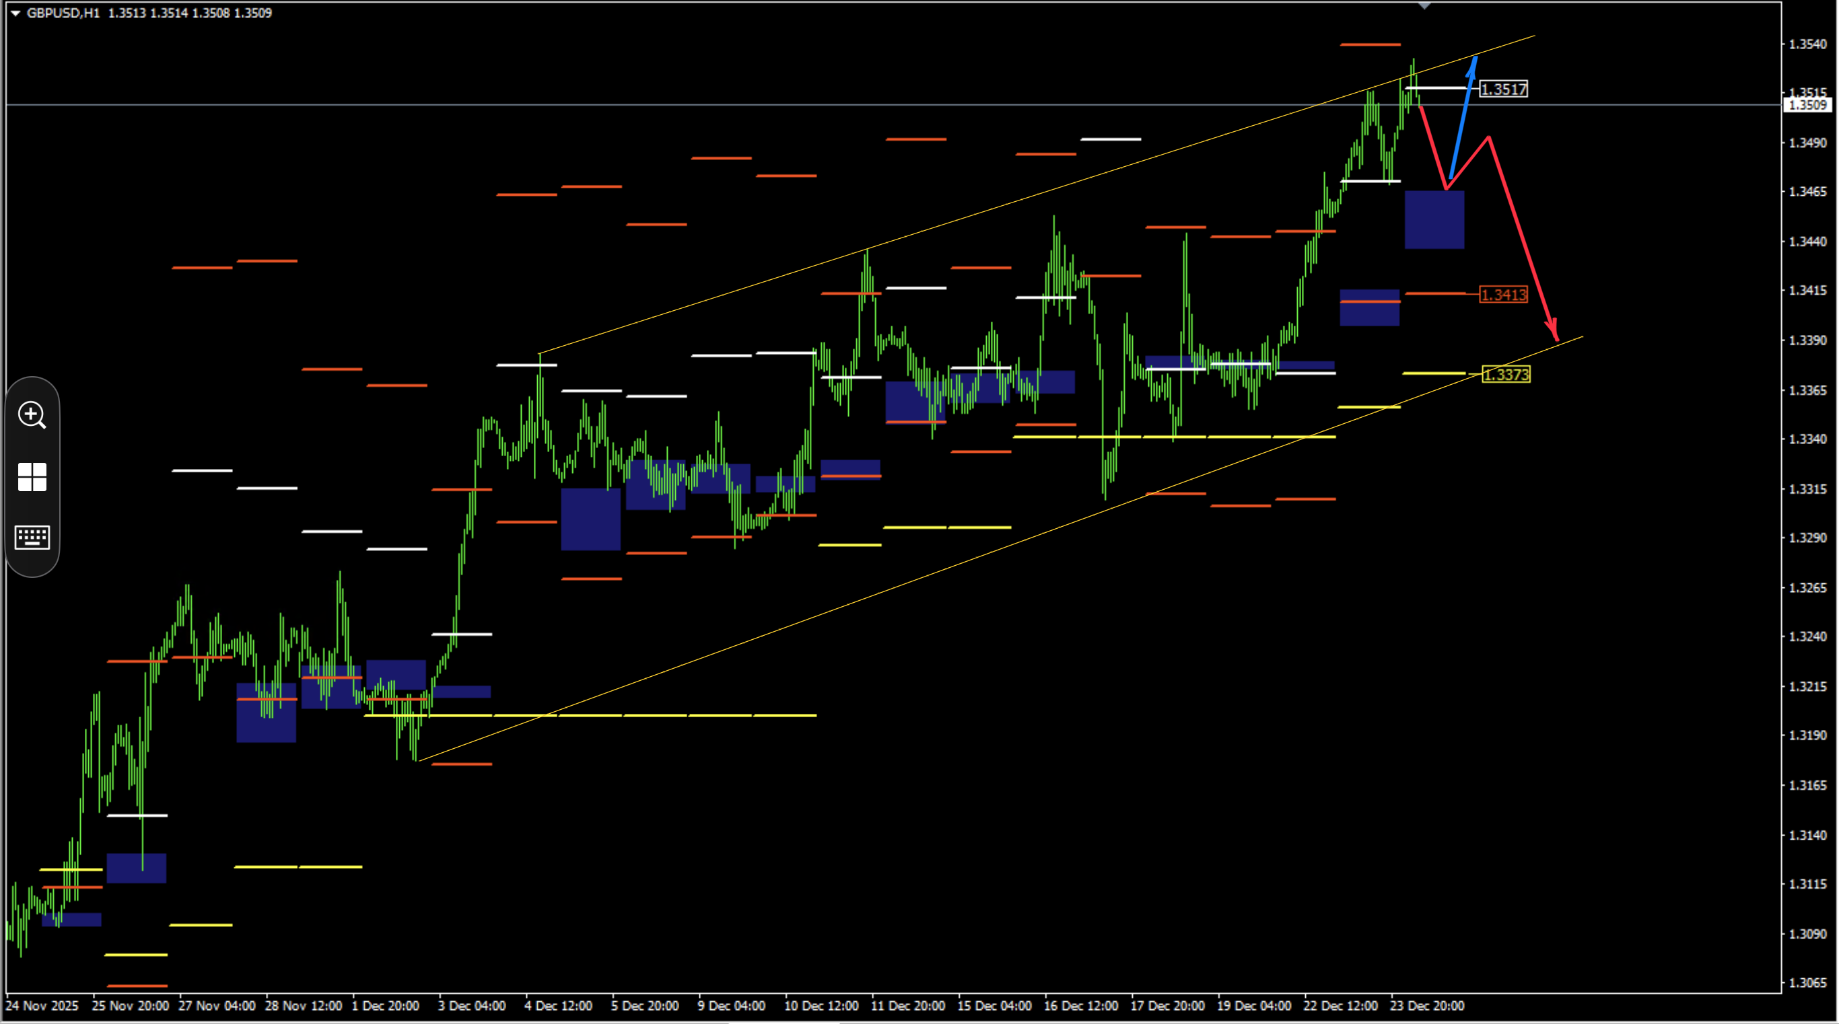Screen dimensions: 1839x1024
Task: Click the chart shift triangle at top
Action: tap(1424, 5)
